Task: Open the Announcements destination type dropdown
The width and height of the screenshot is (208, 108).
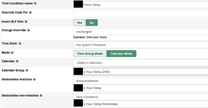Action: tap(140, 81)
